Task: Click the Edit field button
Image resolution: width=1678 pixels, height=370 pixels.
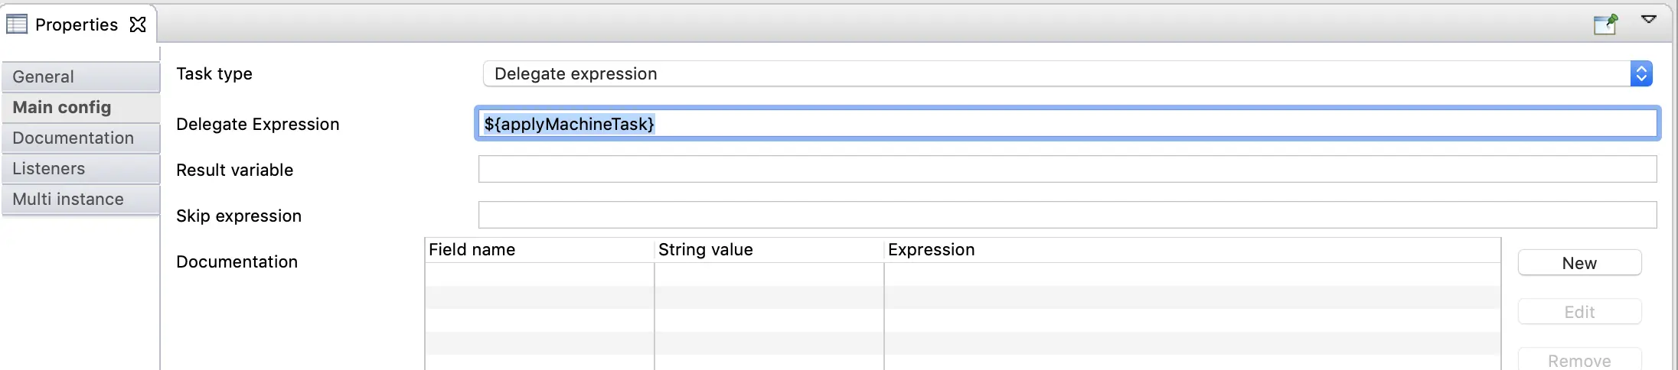Action: (x=1579, y=312)
